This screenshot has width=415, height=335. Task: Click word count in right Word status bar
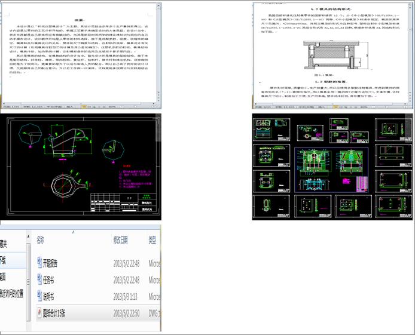[x=285, y=107]
